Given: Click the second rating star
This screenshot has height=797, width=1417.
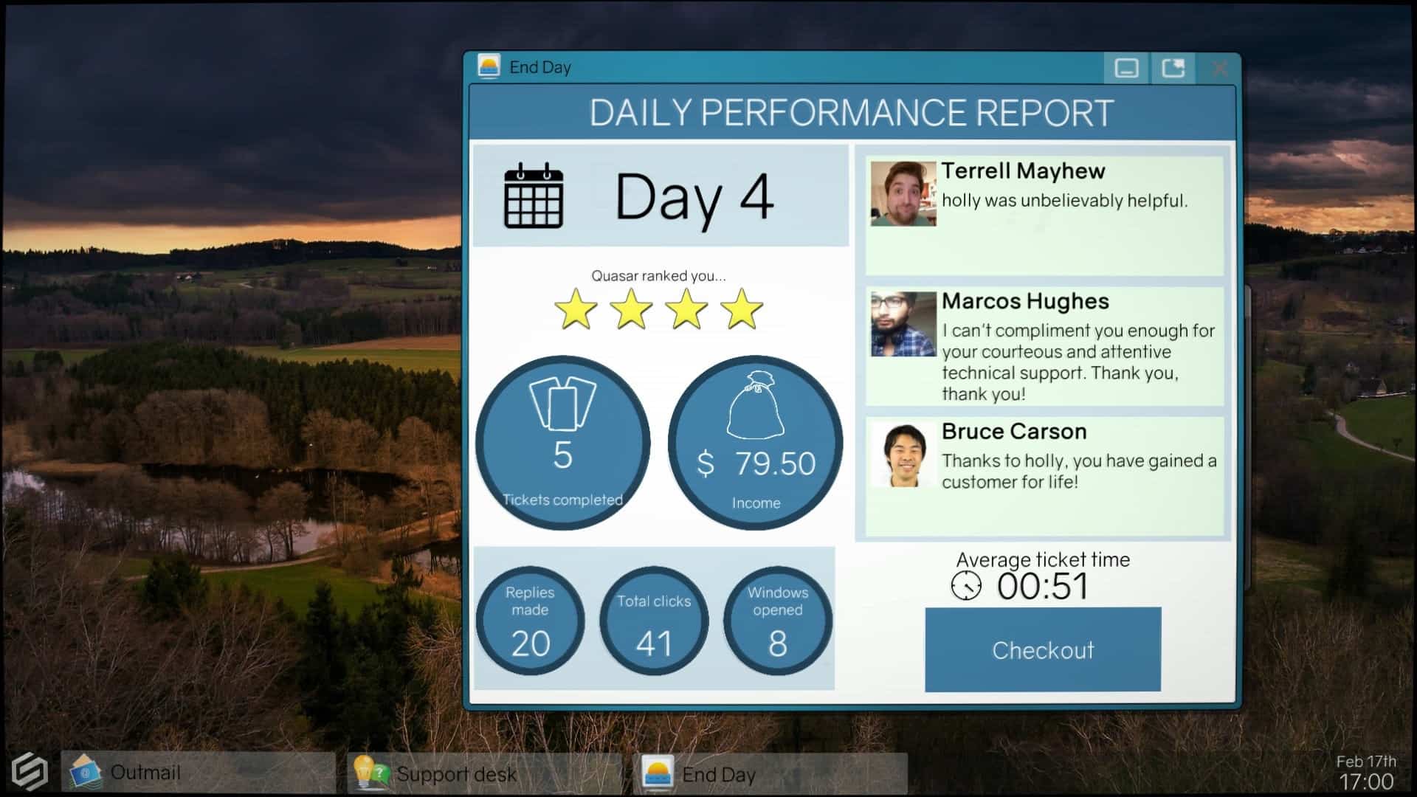Looking at the screenshot, I should (631, 308).
